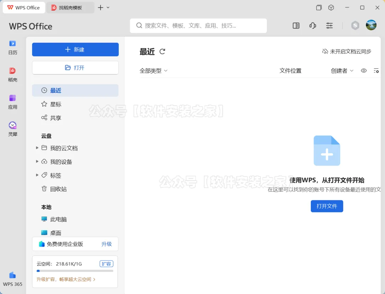Screen dimensions: 385x294
Task: Click the magnifier icon in the search box
Action: point(139,26)
